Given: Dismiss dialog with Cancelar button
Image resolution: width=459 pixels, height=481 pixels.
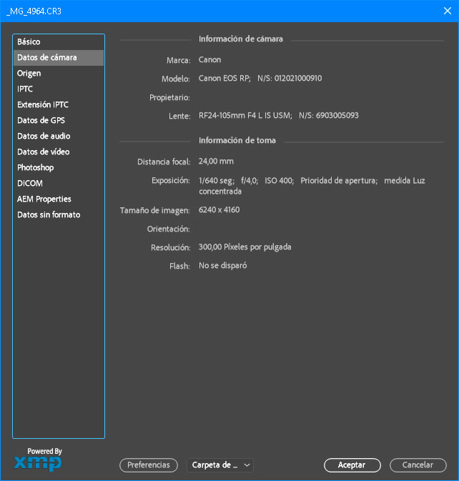Looking at the screenshot, I should coord(418,465).
